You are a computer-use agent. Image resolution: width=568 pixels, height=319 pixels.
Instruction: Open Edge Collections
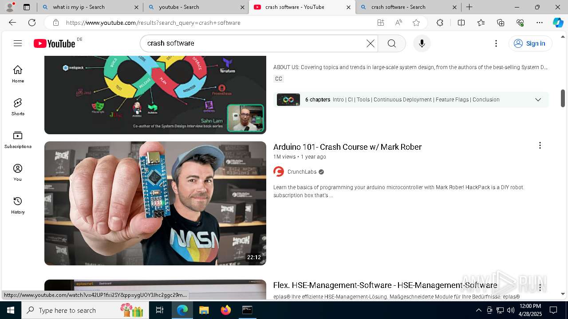501,23
